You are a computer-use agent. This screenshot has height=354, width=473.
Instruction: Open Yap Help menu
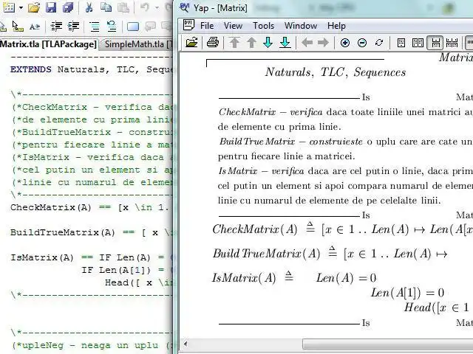point(336,26)
